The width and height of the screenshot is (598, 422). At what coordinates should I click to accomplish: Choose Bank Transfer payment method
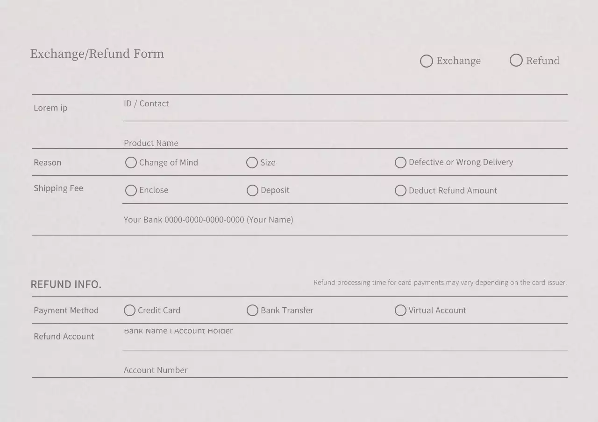tap(252, 311)
